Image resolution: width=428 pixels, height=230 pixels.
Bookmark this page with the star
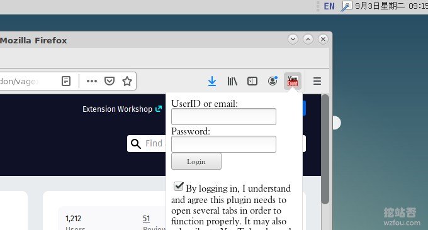point(127,81)
